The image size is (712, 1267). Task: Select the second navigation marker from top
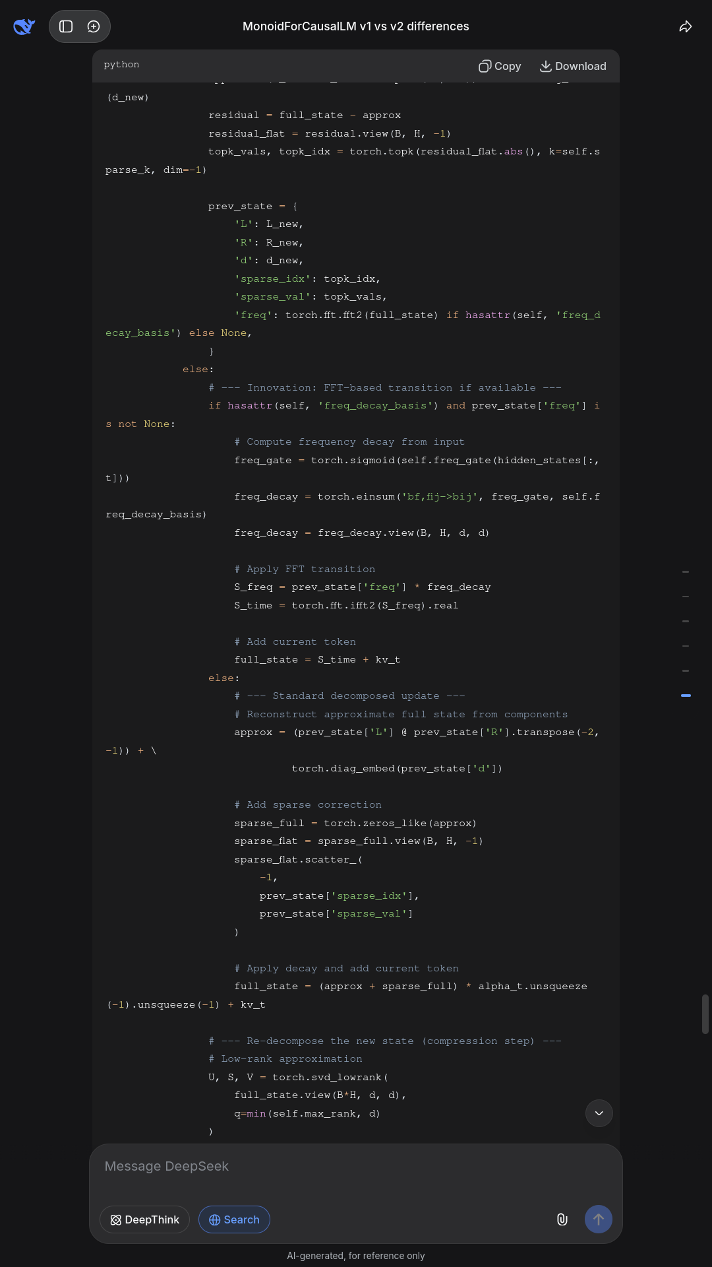[x=686, y=597]
